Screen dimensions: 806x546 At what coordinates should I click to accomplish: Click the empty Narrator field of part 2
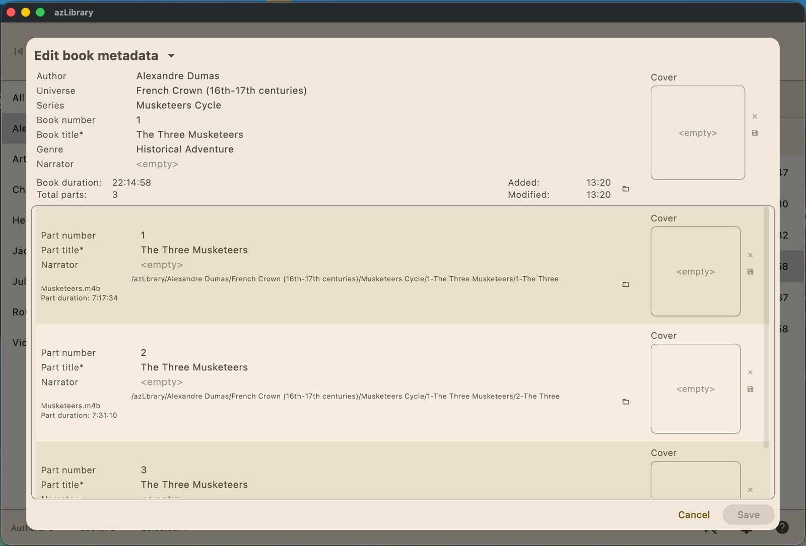pyautogui.click(x=162, y=382)
